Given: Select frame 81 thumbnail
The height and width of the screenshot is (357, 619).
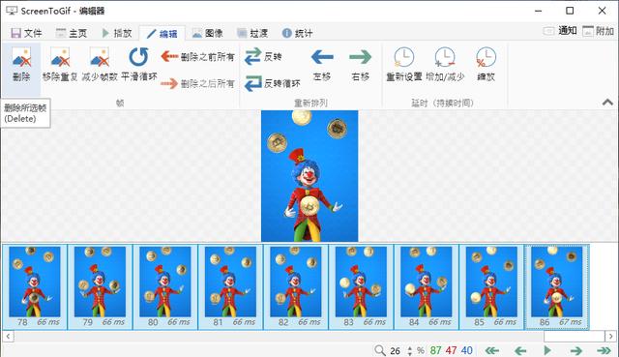Looking at the screenshot, I should (x=230, y=286).
